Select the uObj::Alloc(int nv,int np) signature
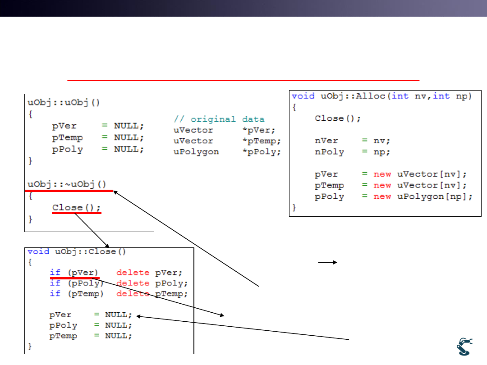The image size is (487, 365). click(381, 96)
